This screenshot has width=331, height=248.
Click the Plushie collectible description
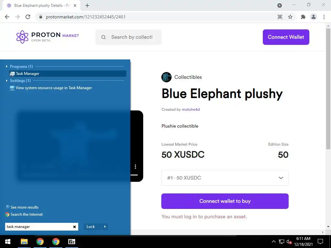tap(180, 126)
